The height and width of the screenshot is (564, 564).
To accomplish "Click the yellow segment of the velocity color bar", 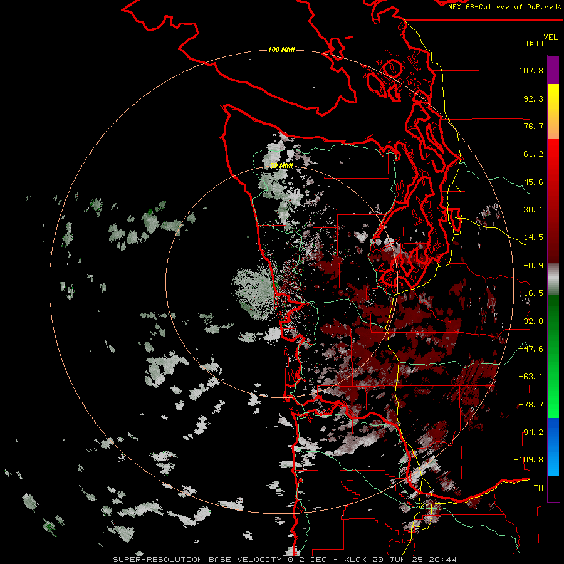I will (553, 112).
